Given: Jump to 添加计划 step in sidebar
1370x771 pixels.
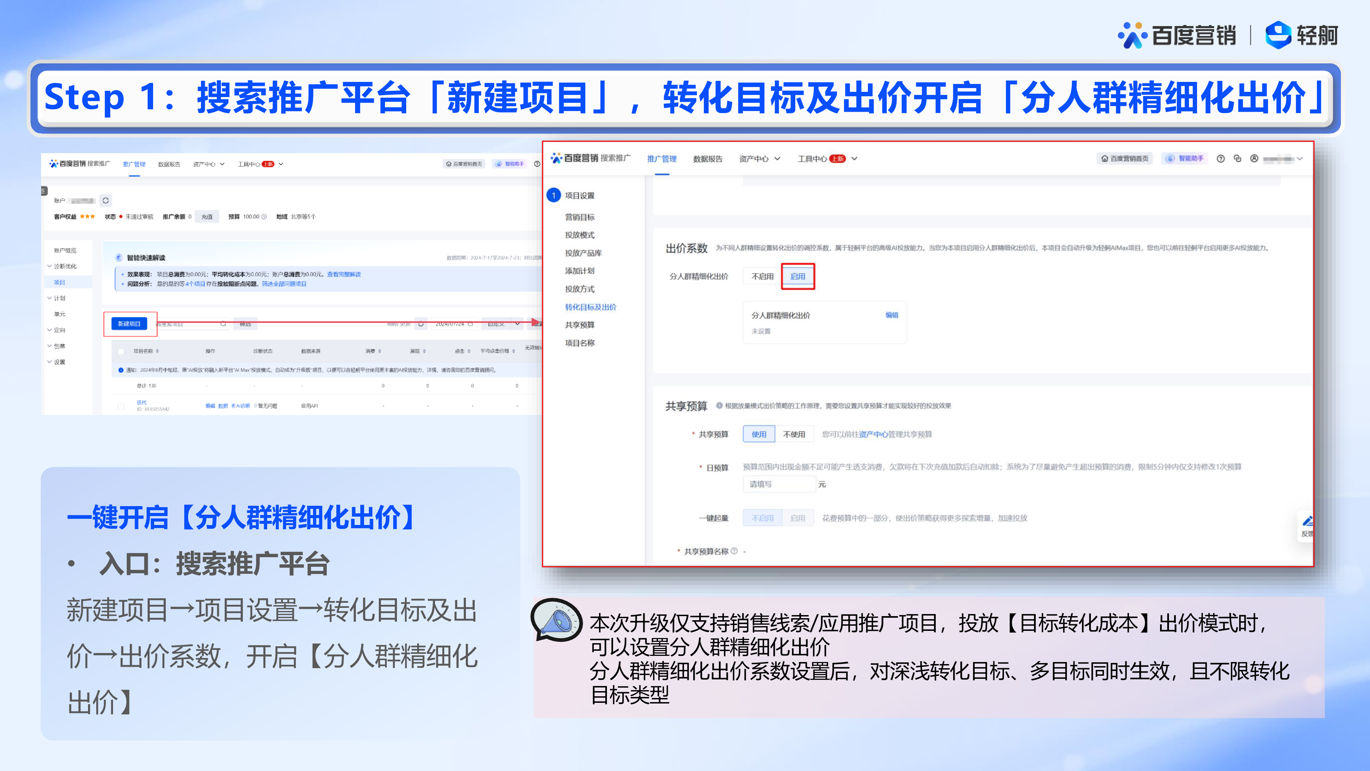Looking at the screenshot, I should (x=580, y=271).
